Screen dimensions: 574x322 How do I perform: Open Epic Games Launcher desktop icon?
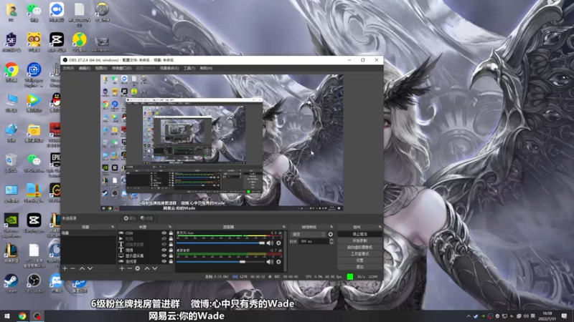(55, 162)
